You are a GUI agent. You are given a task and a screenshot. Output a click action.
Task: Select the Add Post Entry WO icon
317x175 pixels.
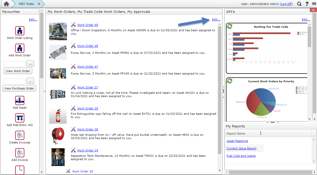[20, 118]
